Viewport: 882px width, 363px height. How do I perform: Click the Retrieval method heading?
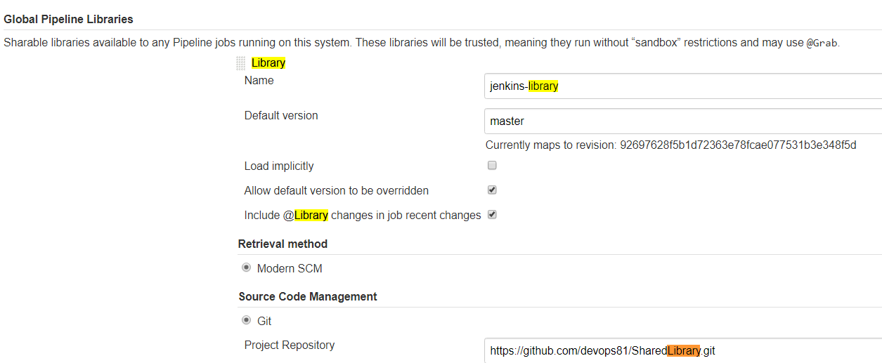point(283,244)
